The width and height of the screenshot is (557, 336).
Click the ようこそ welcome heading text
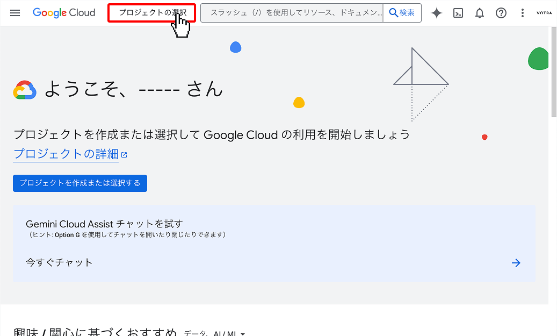coord(134,89)
